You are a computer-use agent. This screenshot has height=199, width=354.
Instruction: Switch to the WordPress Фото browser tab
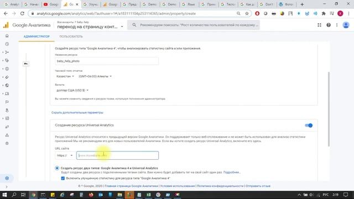coord(286,4)
